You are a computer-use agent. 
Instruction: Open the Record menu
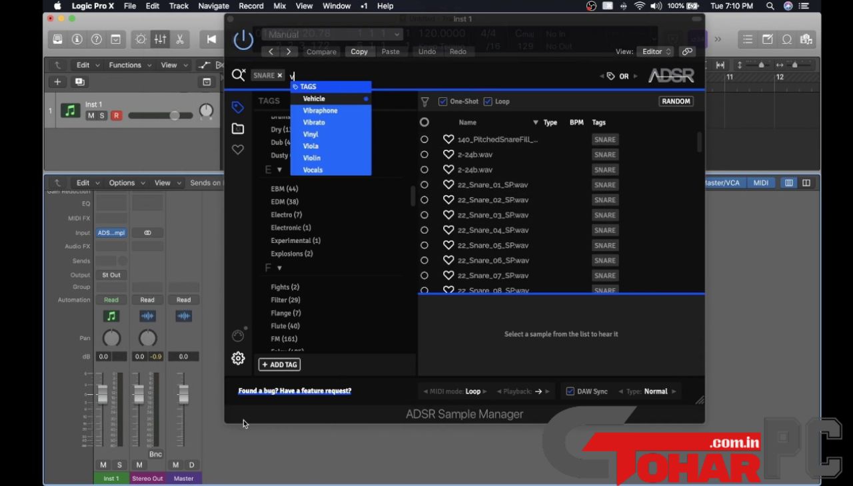click(x=251, y=6)
